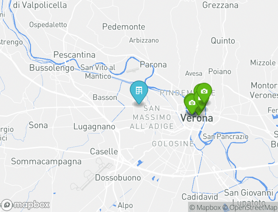The height and width of the screenshot is (212, 278).
Task: Open the Mapbox attribution link
Action: point(205,207)
